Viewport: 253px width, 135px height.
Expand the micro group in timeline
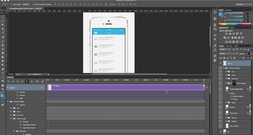coord(11,112)
